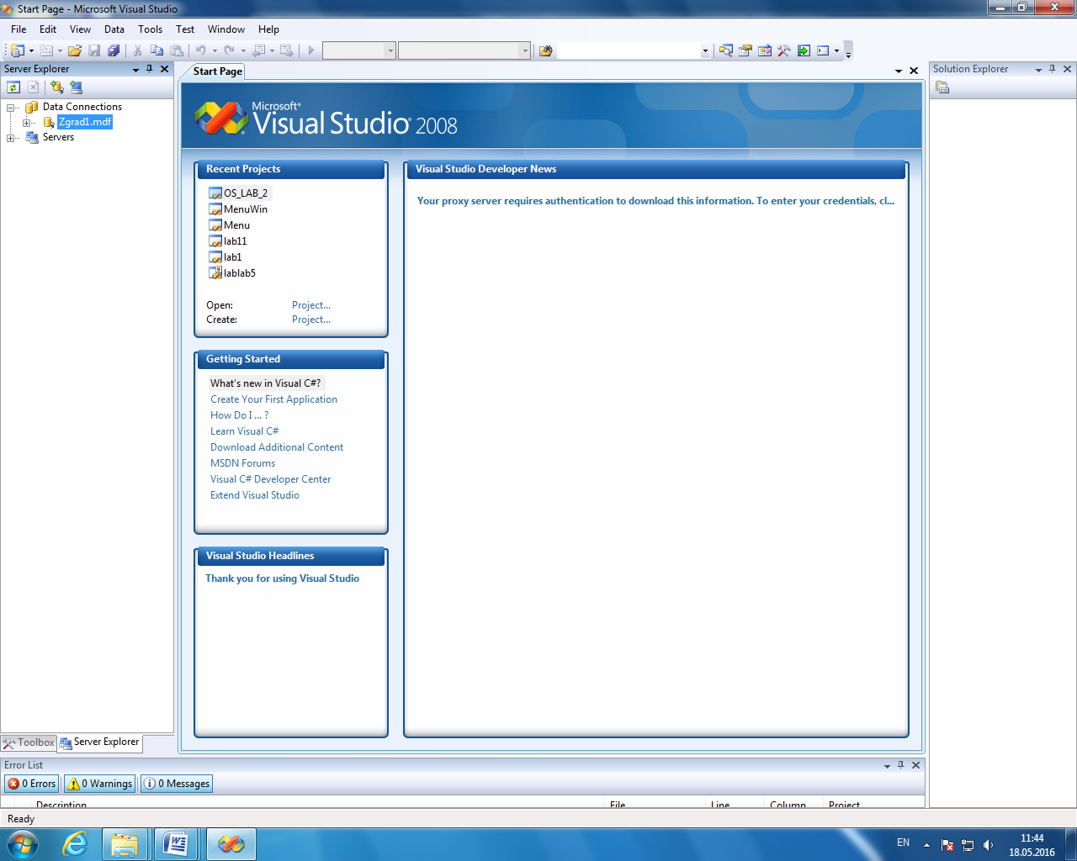Click the Navigate Forward icon
Screen dimensions: 1077x861
(286, 50)
